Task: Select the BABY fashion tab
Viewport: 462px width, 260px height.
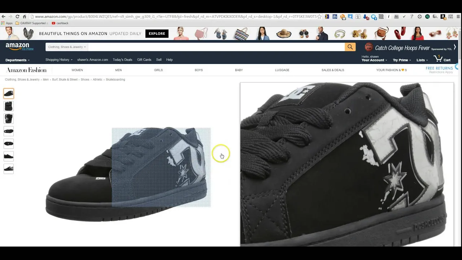Action: tap(239, 70)
